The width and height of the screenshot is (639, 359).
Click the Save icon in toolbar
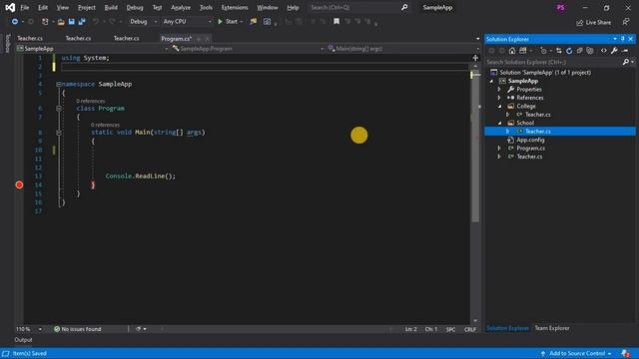click(71, 22)
